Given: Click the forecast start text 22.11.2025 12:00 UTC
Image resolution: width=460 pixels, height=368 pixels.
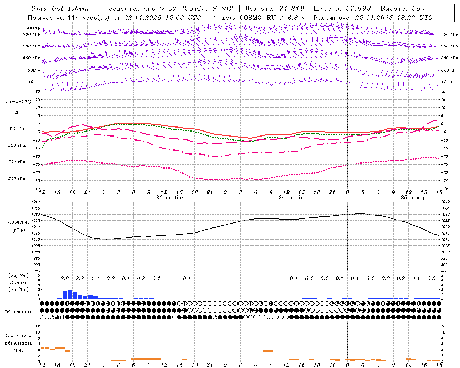Looking at the screenshot, I should pyautogui.click(x=162, y=18).
